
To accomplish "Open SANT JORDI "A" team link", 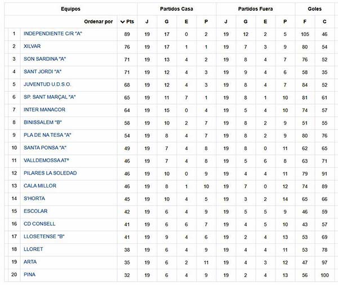I will (x=42, y=72).
